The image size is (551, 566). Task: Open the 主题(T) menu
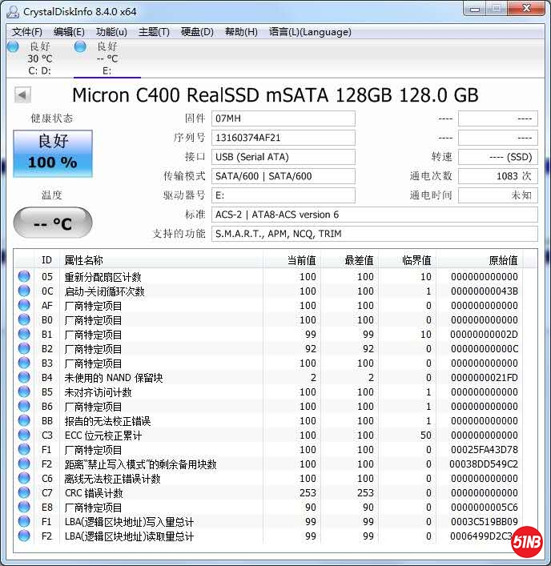pyautogui.click(x=154, y=32)
